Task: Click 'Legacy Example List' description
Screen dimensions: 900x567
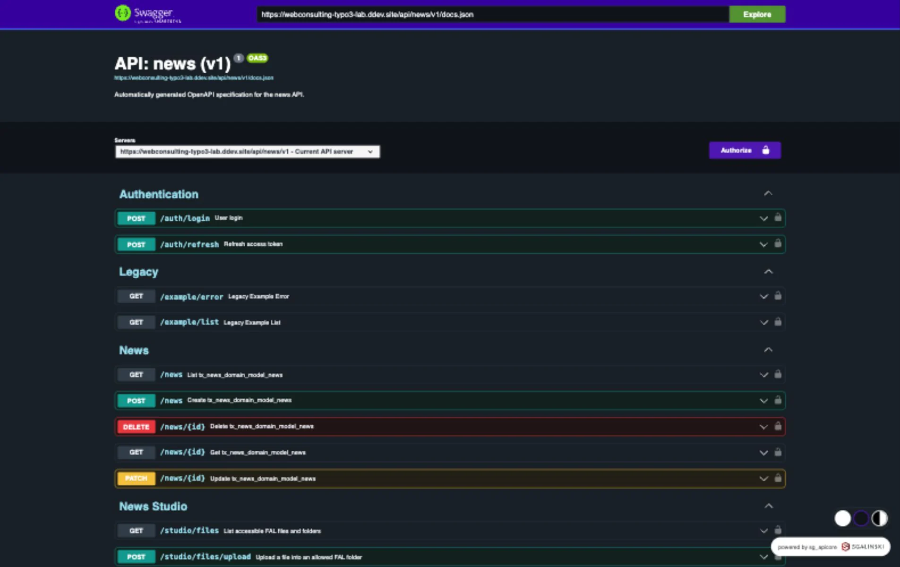Action: (x=252, y=323)
